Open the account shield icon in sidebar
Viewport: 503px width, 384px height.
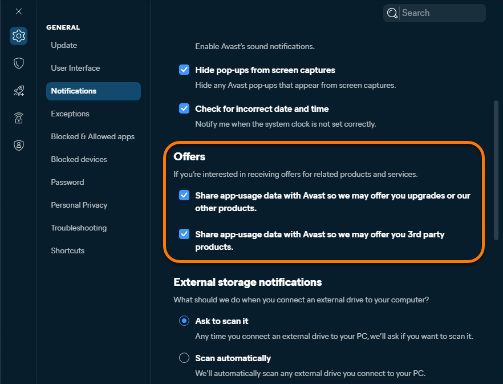click(x=19, y=145)
